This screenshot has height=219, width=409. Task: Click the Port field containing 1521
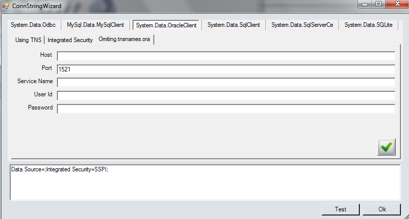(226, 69)
